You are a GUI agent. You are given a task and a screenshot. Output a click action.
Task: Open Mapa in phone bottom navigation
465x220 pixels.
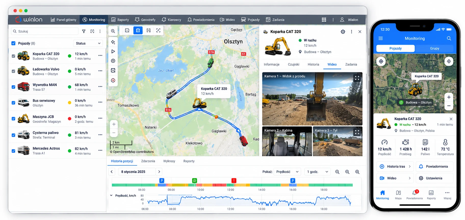pos(398,195)
